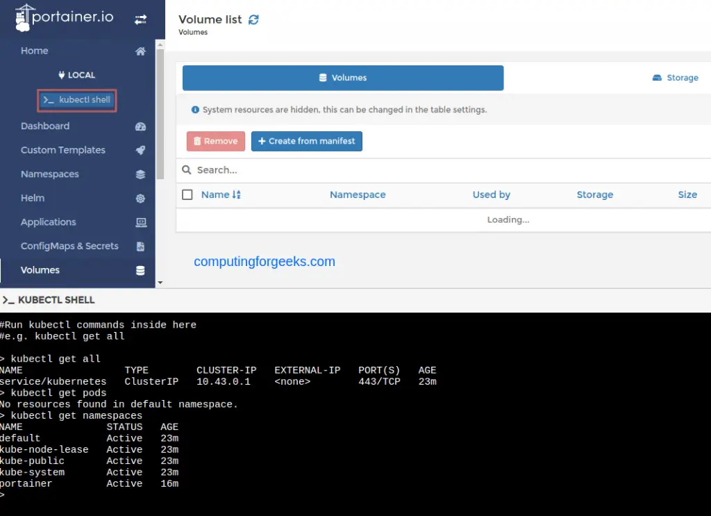711x516 pixels.
Task: Click the Volumes database icon in sidebar
Action: [x=140, y=270]
